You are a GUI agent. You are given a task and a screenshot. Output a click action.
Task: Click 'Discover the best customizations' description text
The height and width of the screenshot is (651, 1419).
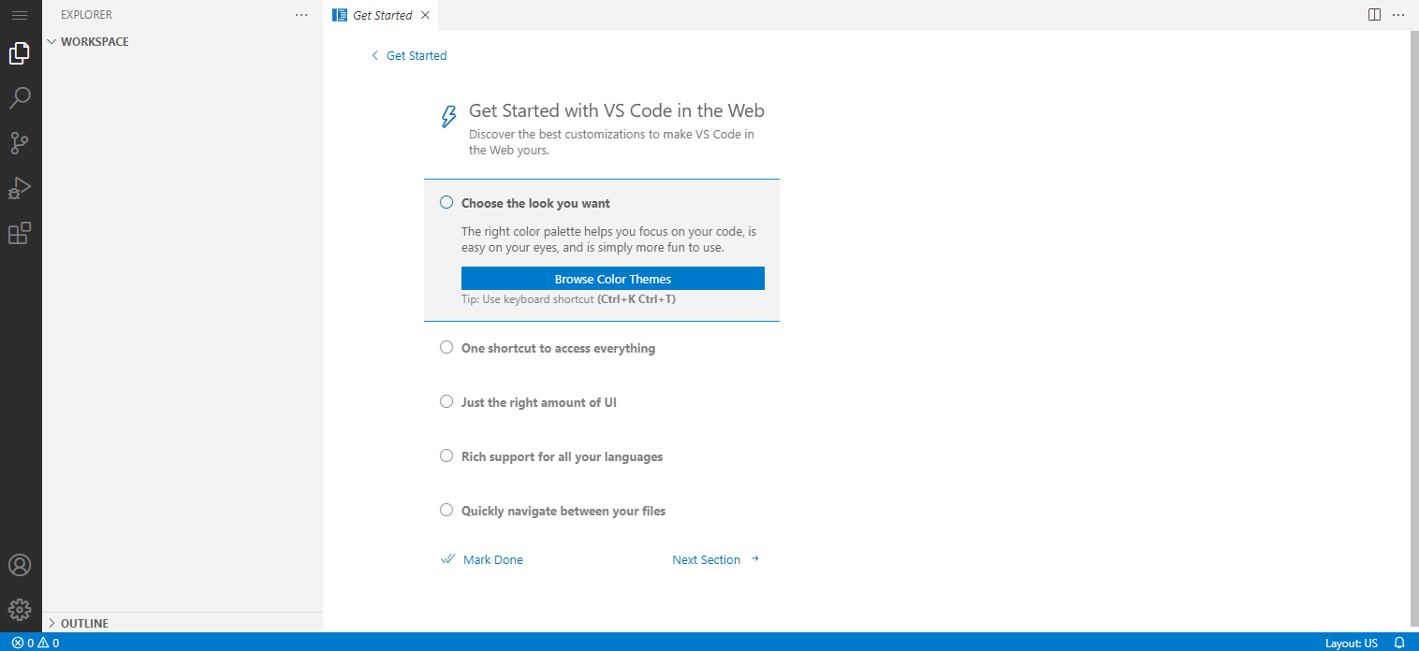(612, 142)
